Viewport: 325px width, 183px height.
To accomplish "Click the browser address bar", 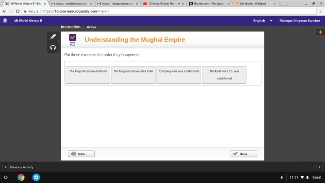I will pyautogui.click(x=169, y=11).
